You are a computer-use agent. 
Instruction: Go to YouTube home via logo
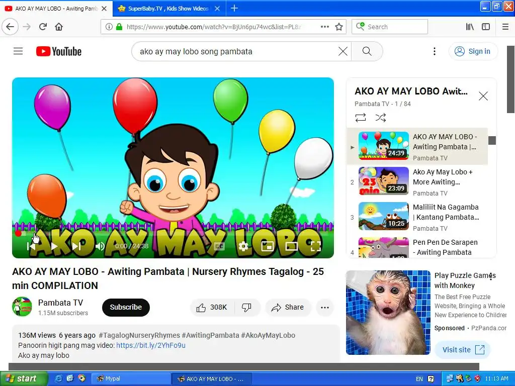click(x=59, y=51)
